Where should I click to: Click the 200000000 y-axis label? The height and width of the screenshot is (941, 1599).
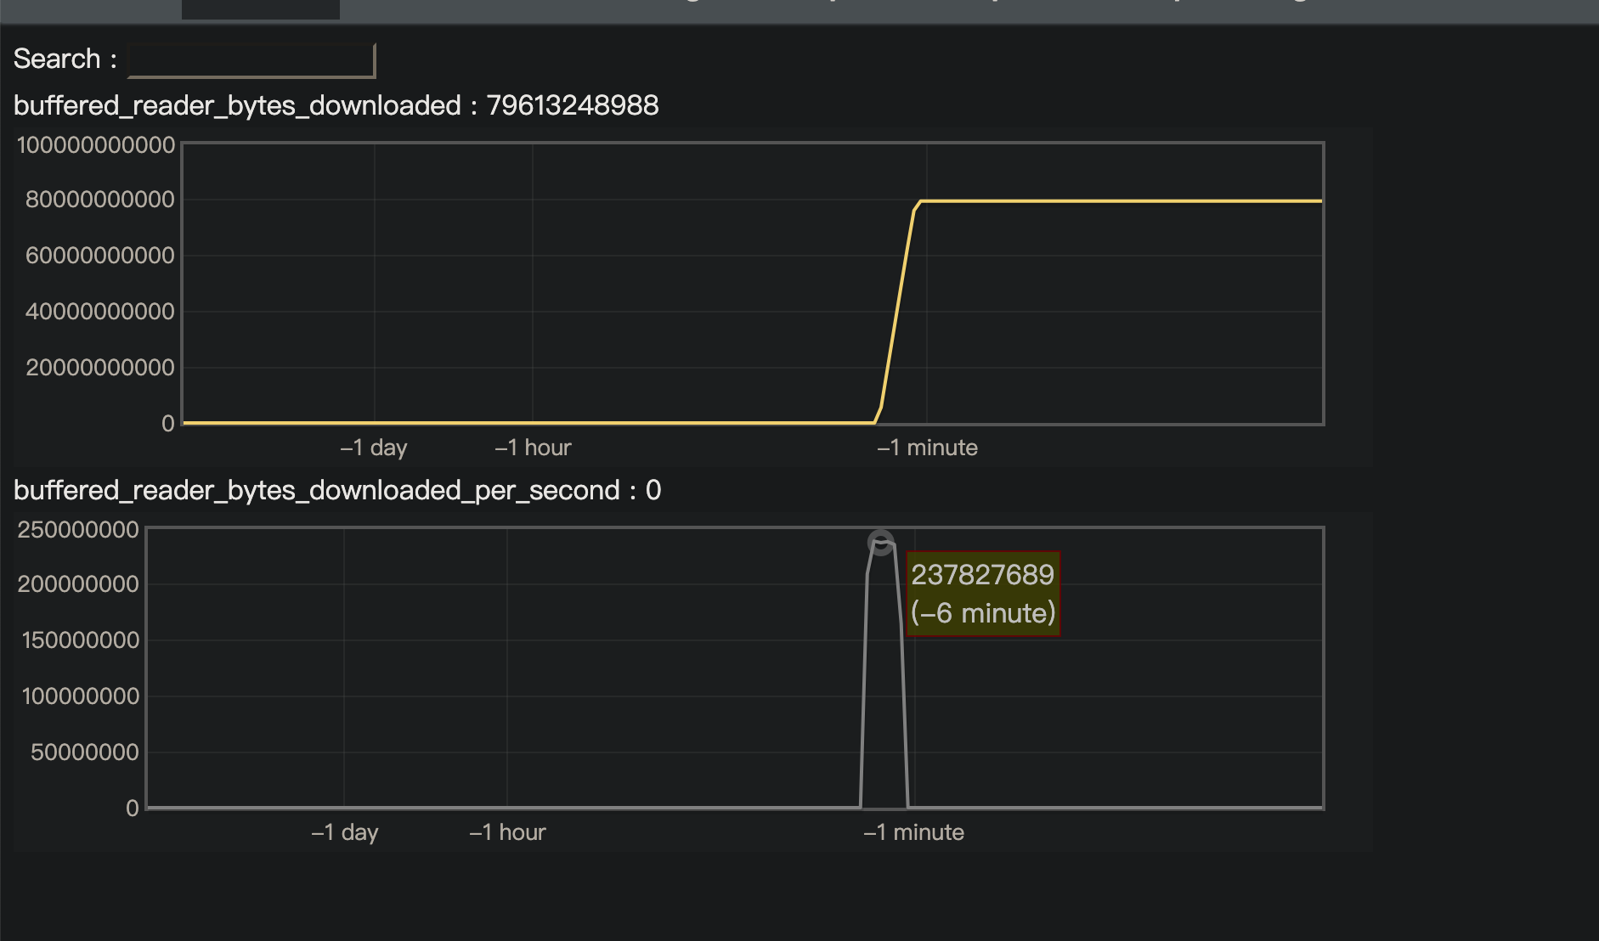(78, 584)
